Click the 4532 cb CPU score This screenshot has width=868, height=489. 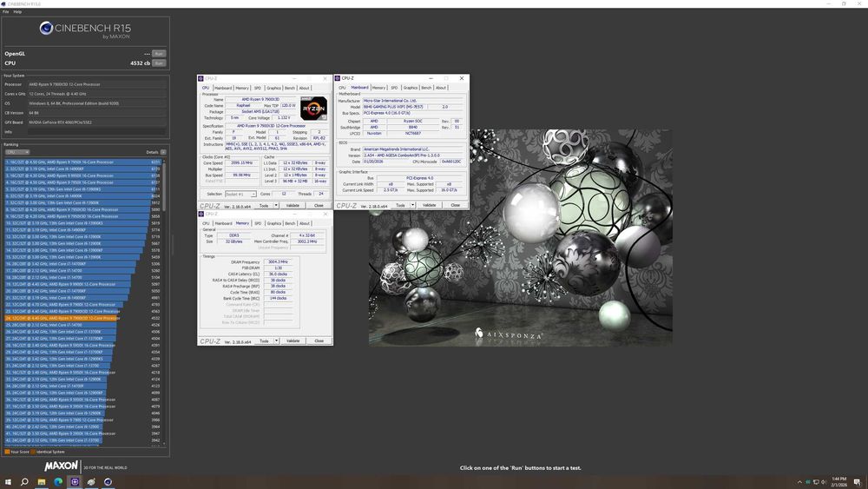(140, 63)
